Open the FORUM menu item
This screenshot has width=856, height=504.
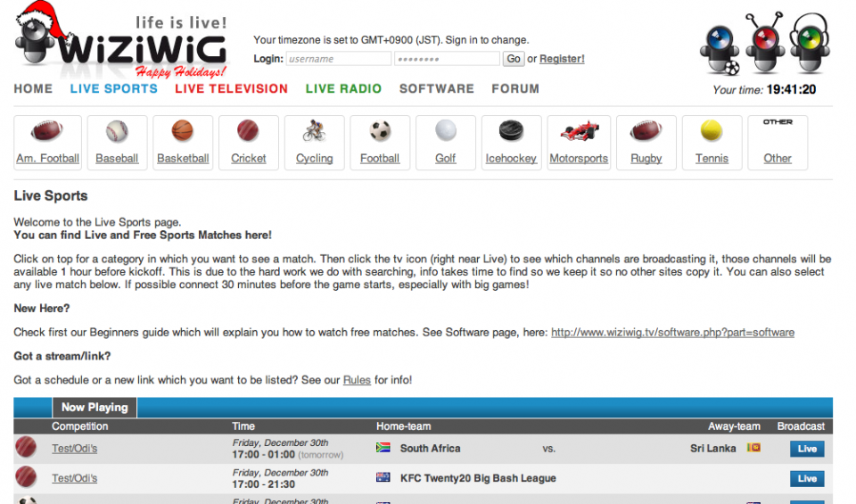[x=515, y=88]
